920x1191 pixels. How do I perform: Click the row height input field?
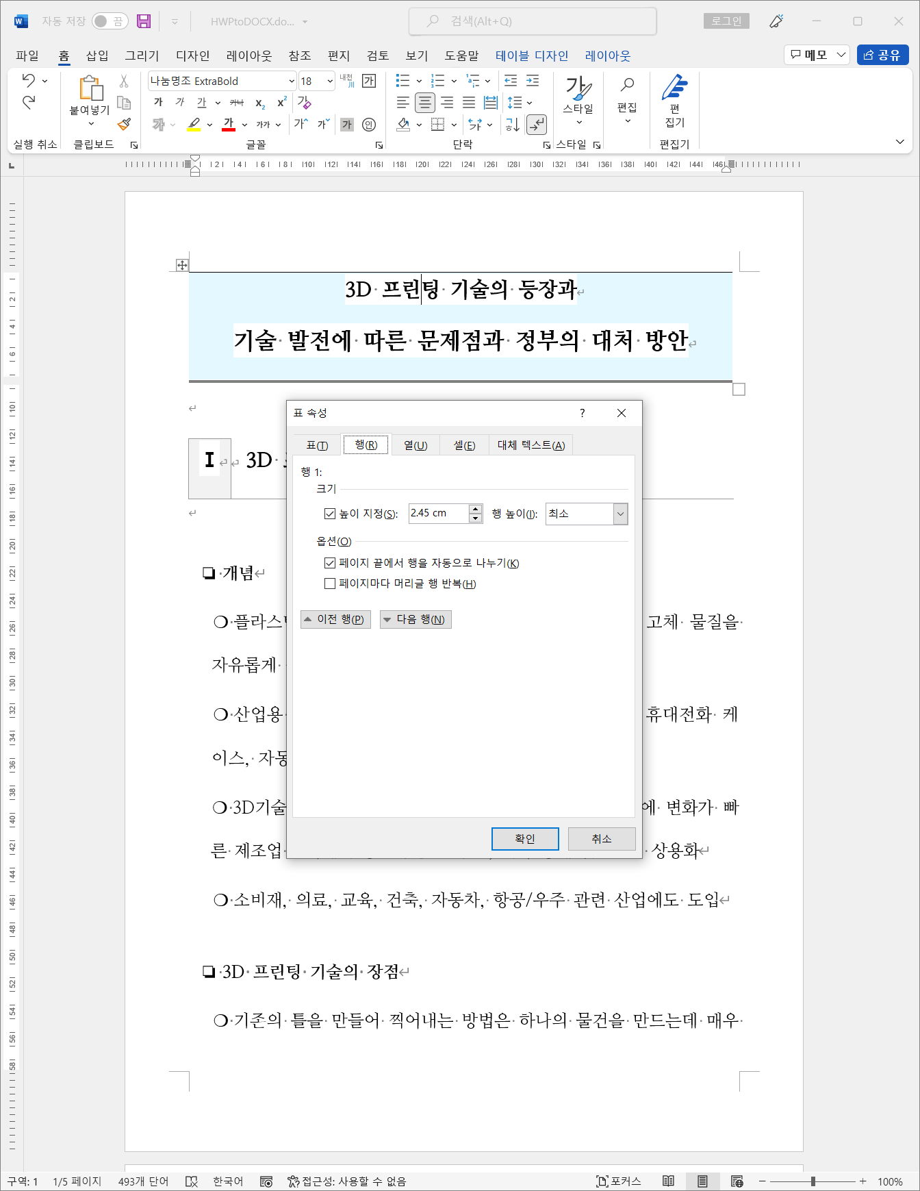pos(439,514)
